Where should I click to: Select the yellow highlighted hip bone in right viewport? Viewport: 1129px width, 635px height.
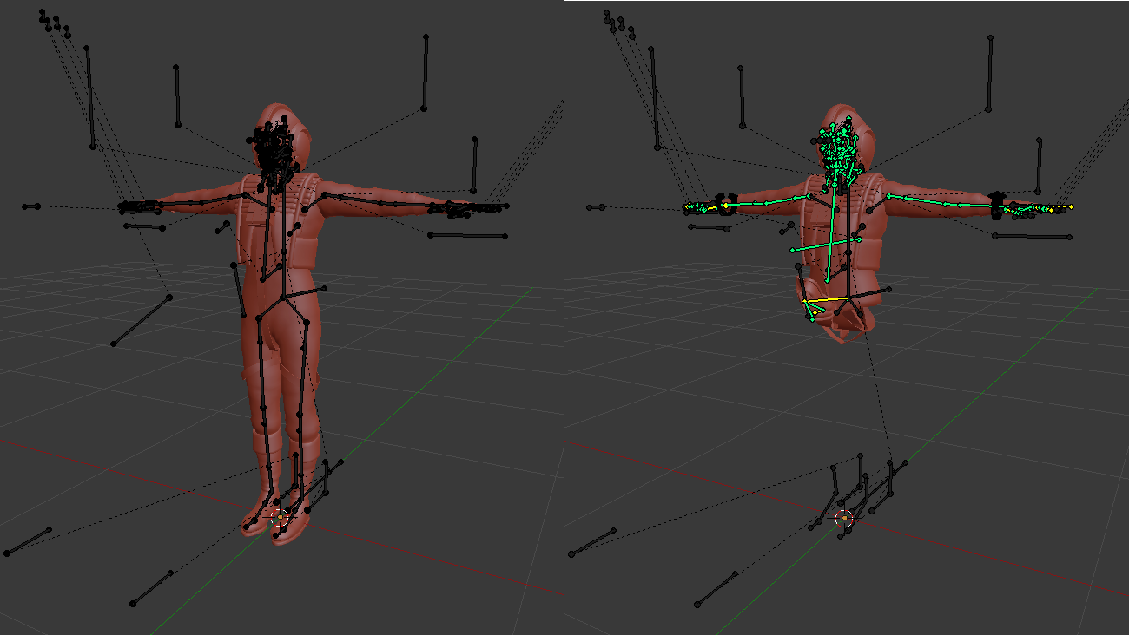(x=826, y=299)
